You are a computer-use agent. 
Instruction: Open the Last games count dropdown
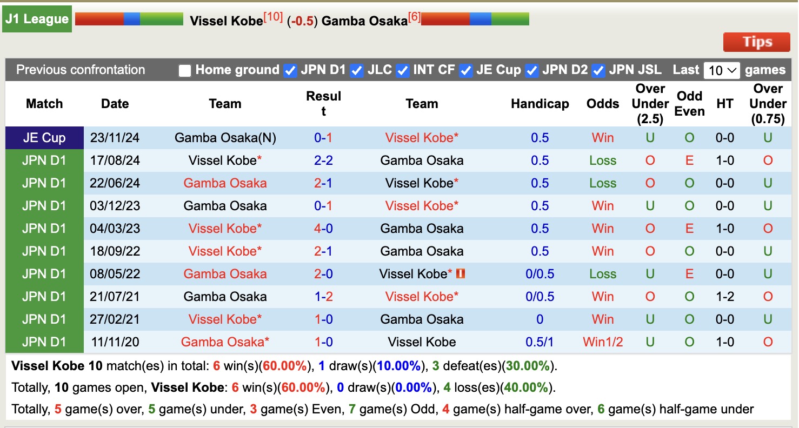722,69
